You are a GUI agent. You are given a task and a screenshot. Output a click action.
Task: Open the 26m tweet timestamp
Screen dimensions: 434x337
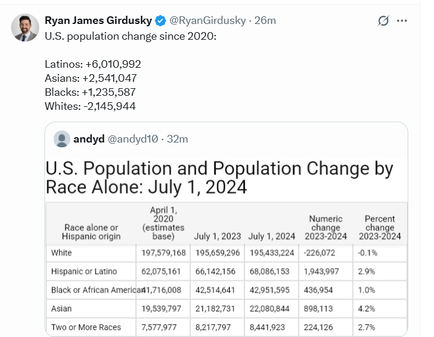[265, 21]
